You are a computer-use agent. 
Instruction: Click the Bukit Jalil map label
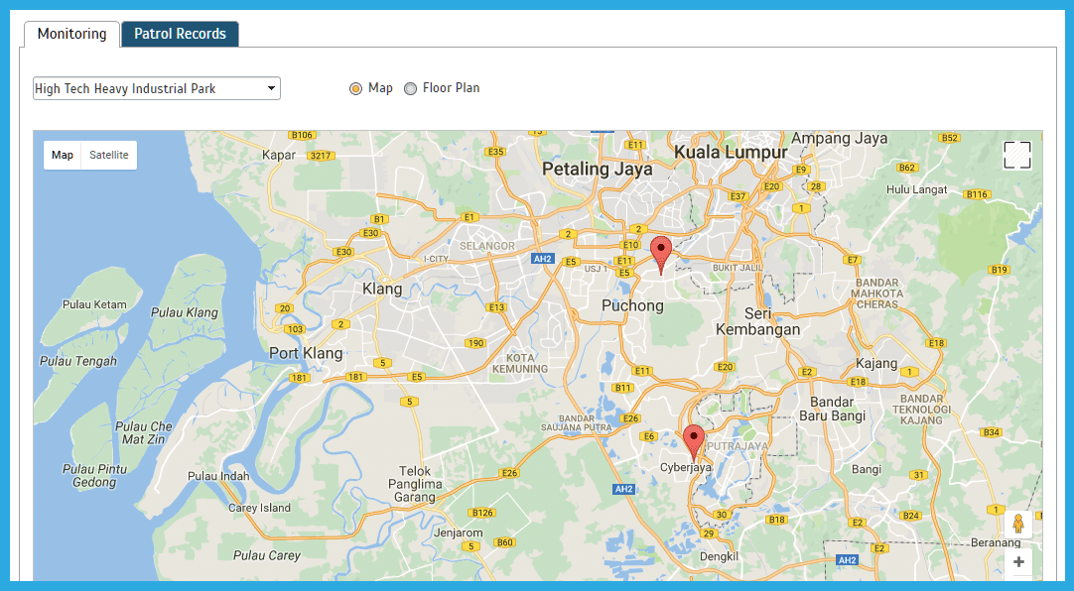coord(737,268)
